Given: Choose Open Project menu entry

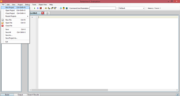Looking at the screenshot, I should click(15, 11).
